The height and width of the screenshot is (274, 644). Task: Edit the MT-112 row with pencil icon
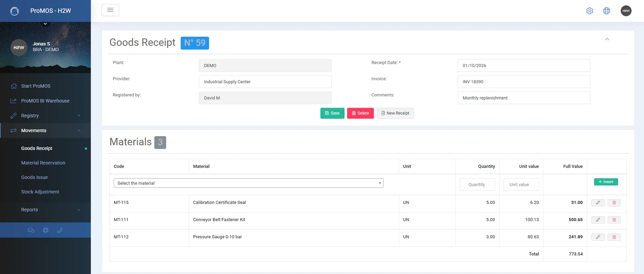point(598,237)
